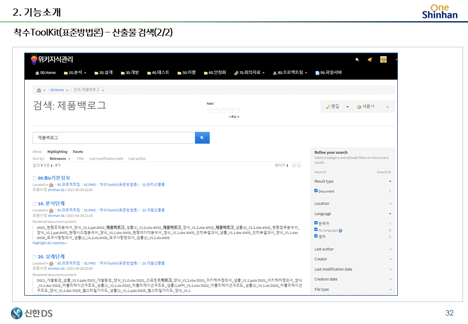Open the 99.파일서버 menu item
The width and height of the screenshot is (468, 324).
328,73
